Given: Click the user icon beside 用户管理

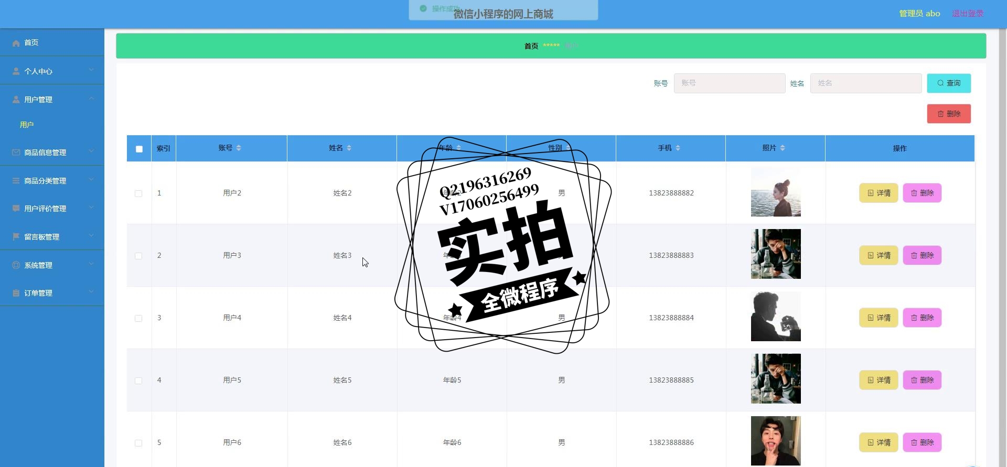Looking at the screenshot, I should pos(16,100).
